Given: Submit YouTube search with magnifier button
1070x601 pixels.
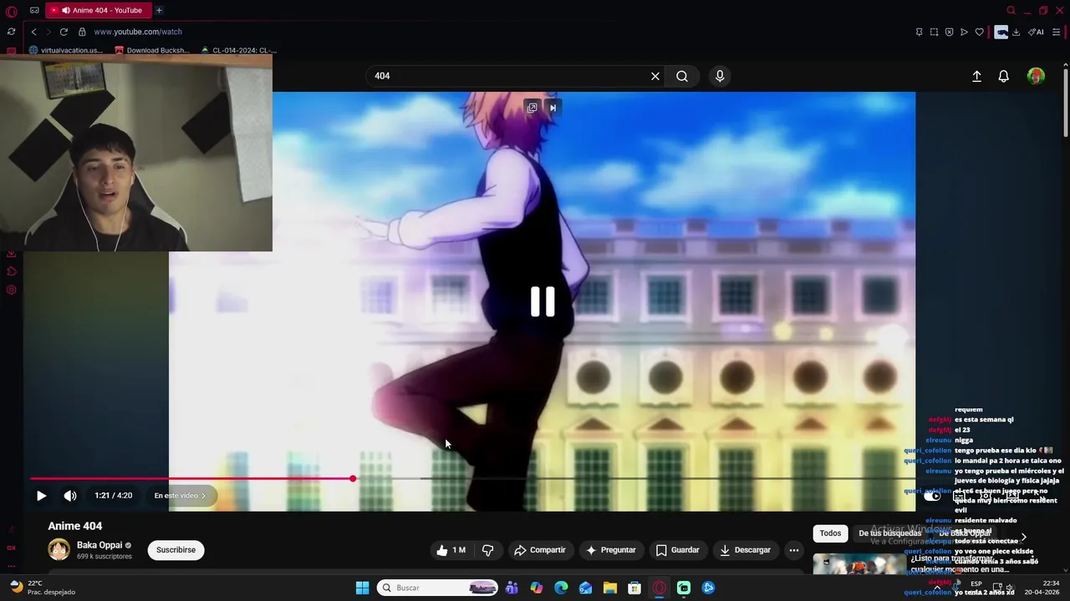Looking at the screenshot, I should coord(682,76).
